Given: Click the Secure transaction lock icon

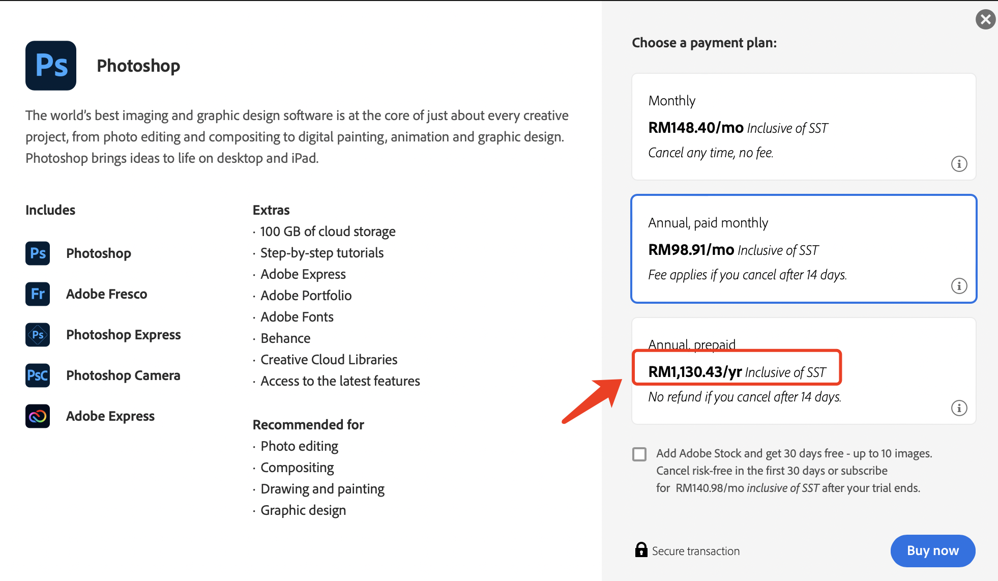Looking at the screenshot, I should (x=641, y=550).
